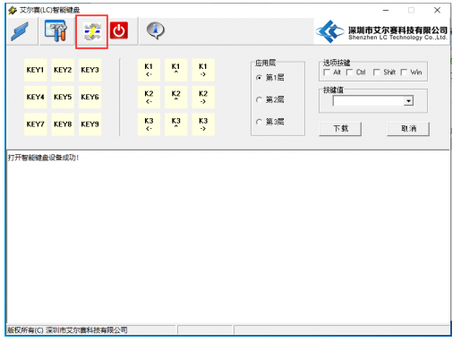Select the KEY5 key button

tap(63, 97)
